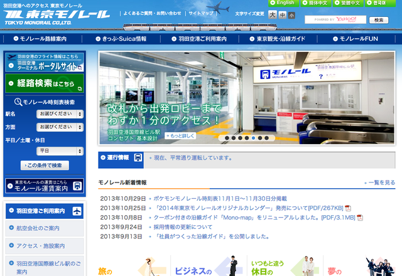
Task: Click the いつもと違う休日の banner
Action: (285, 266)
